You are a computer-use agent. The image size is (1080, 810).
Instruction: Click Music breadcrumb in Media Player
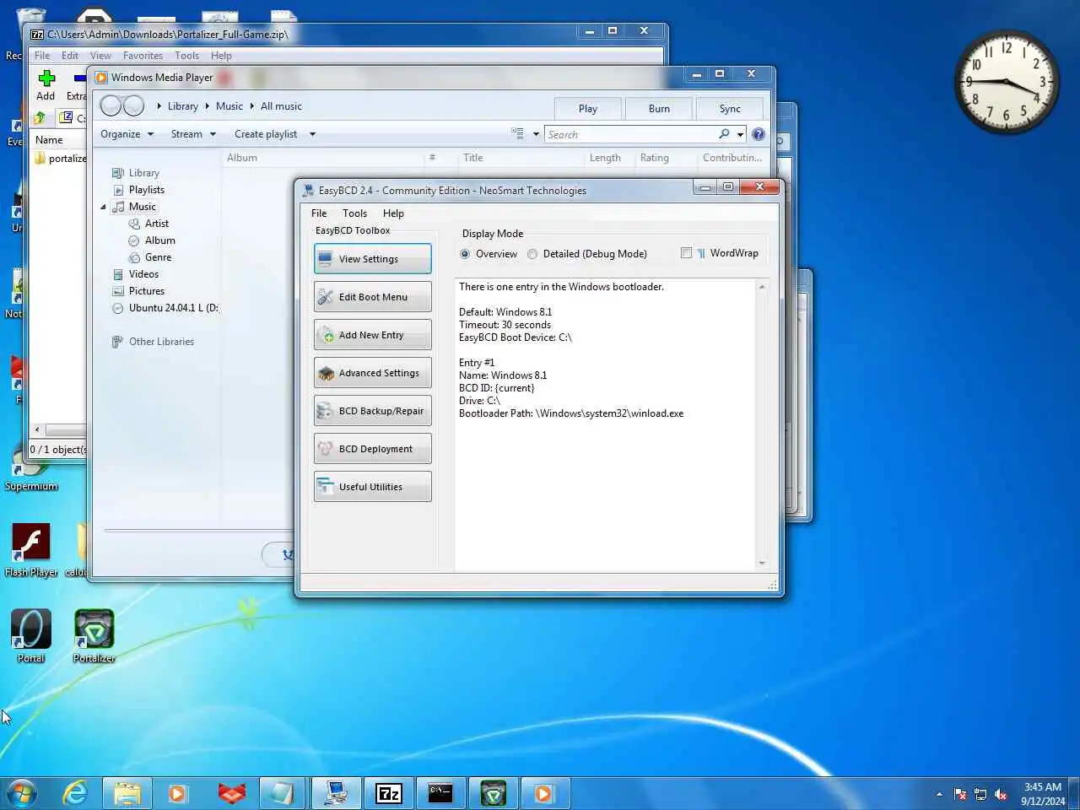coord(229,106)
